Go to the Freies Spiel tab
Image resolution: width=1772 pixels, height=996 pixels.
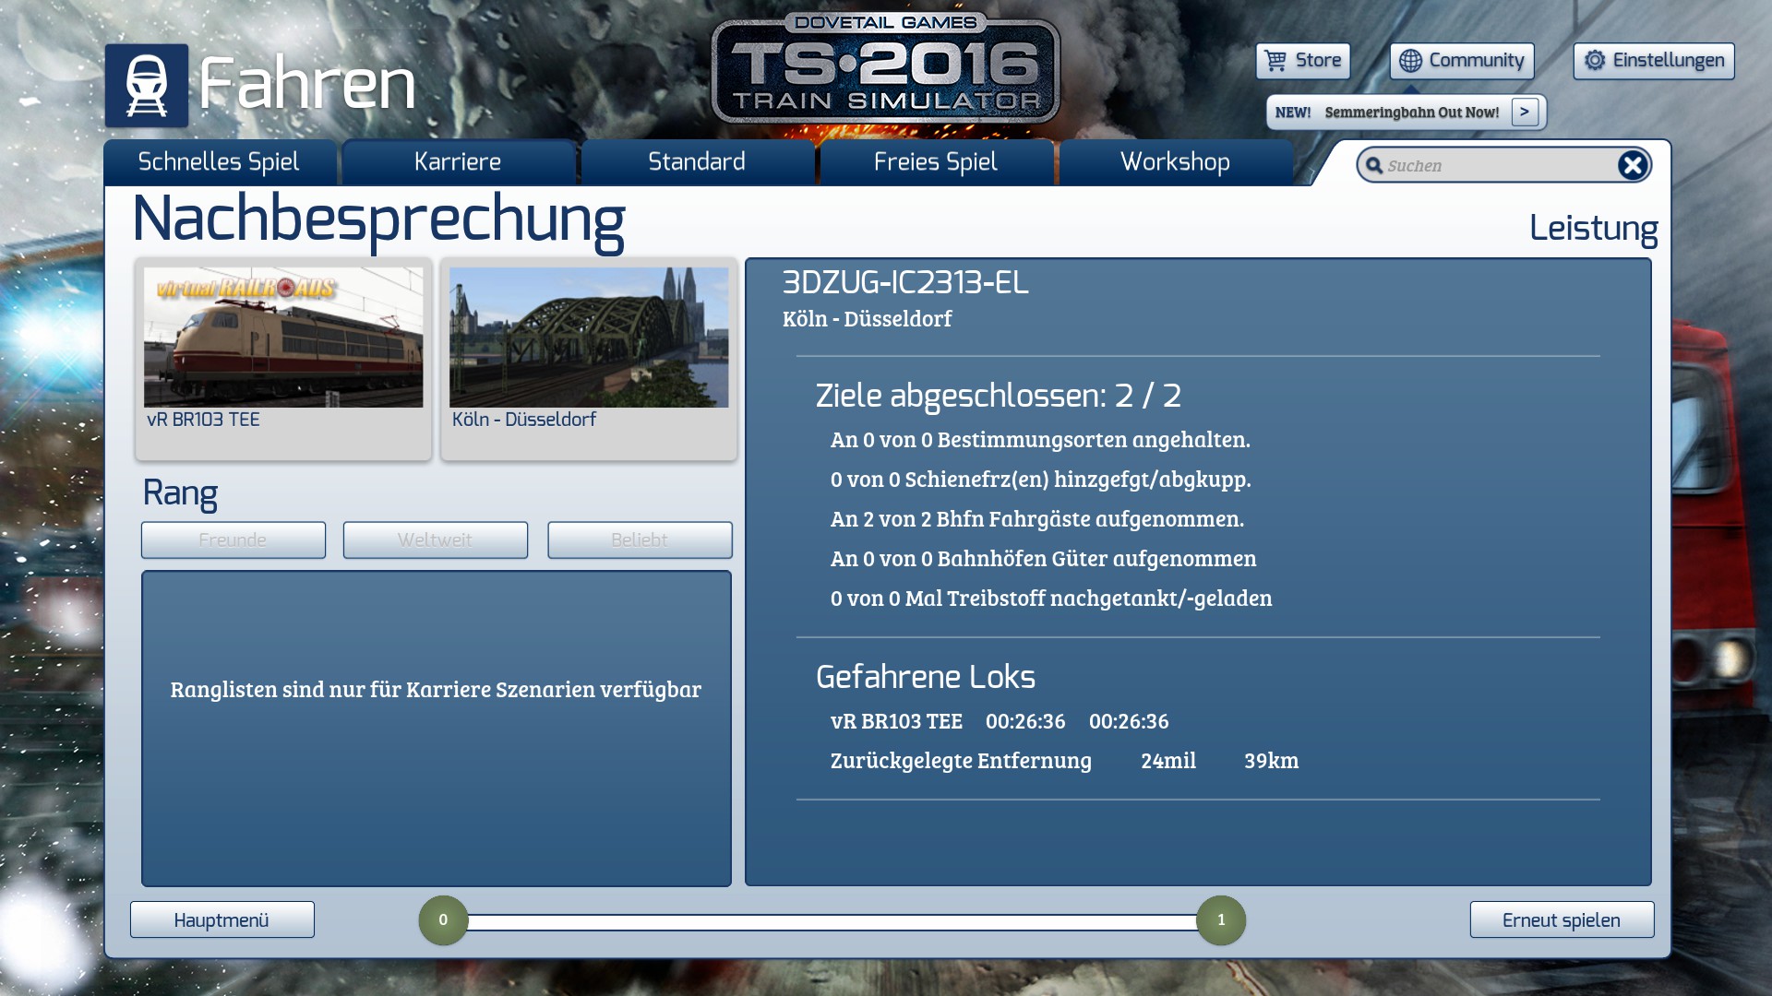point(935,162)
